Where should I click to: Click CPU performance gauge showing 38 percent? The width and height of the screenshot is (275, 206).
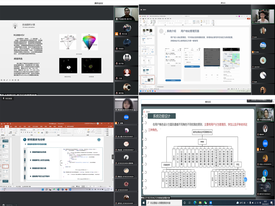pyautogui.click(x=267, y=186)
